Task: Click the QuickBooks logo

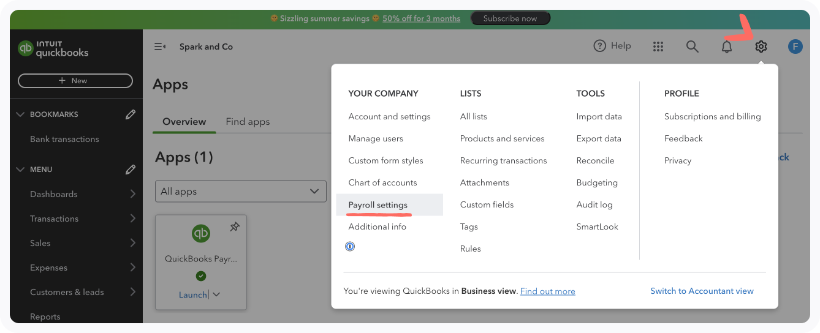Action: click(x=53, y=48)
